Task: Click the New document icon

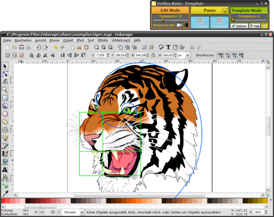Action: click(8, 47)
